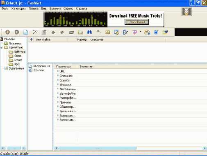Click the Download FREE Music Tools banner text

136,16
